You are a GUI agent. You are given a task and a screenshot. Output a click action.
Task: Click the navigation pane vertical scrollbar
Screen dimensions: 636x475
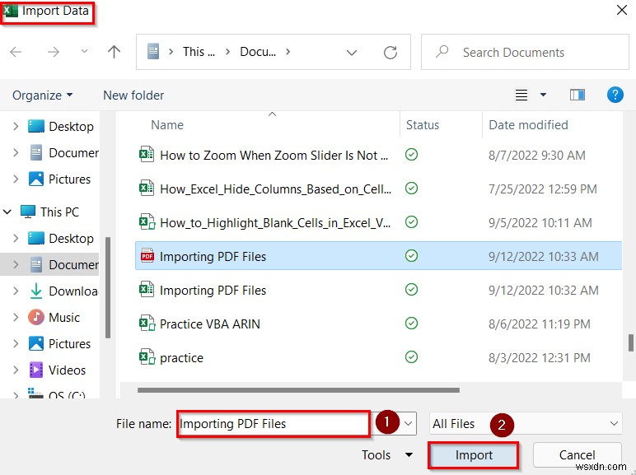[x=107, y=287]
